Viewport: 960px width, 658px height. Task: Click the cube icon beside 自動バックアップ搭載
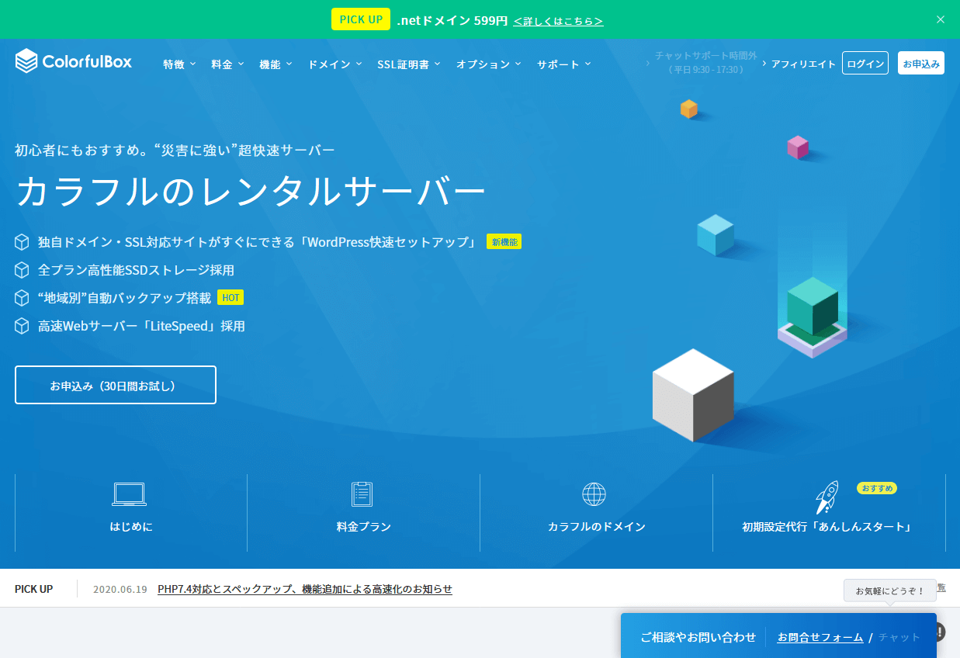22,298
